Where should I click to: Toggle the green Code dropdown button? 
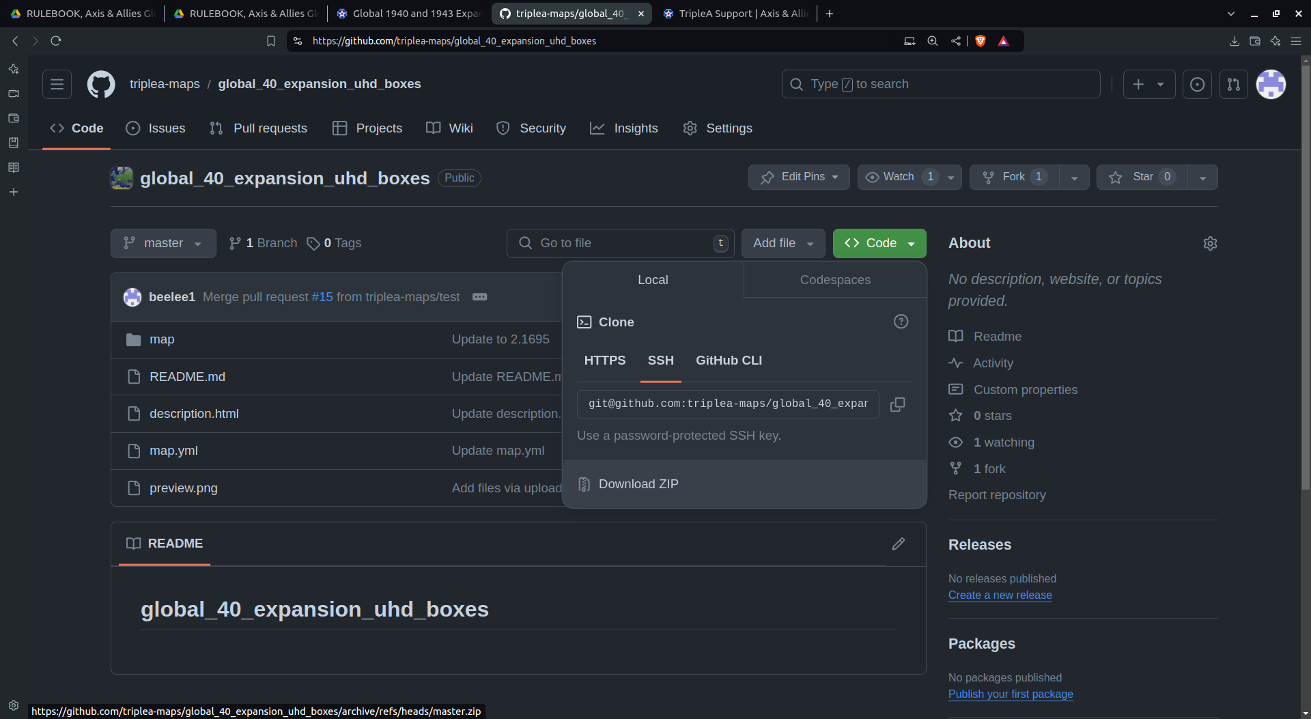click(879, 243)
